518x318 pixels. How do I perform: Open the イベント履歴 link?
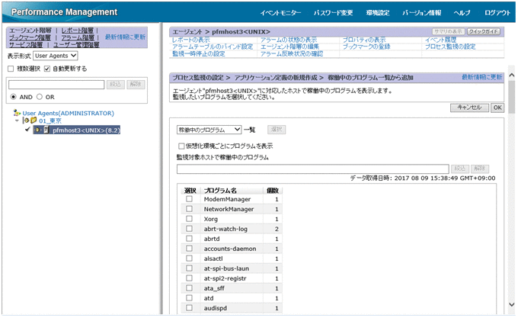440,40
